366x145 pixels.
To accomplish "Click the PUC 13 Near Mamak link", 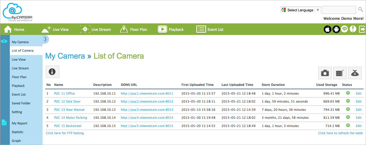I will [x=69, y=110].
